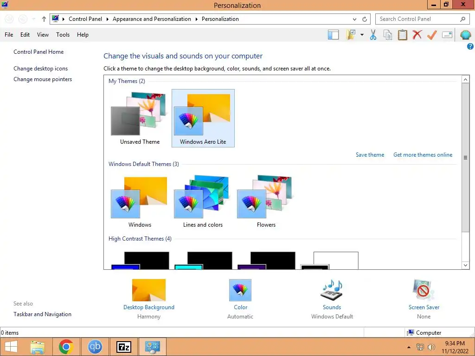Image resolution: width=475 pixels, height=356 pixels.
Task: Go to Control Panel Home
Action: click(x=39, y=52)
